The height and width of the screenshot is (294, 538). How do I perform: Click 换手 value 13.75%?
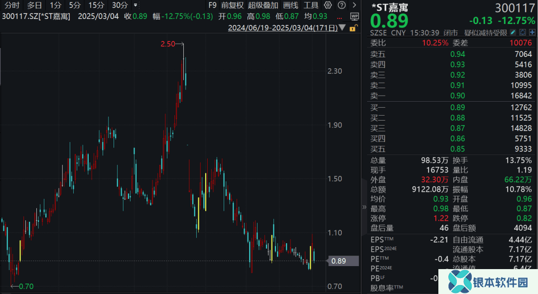[519, 160]
